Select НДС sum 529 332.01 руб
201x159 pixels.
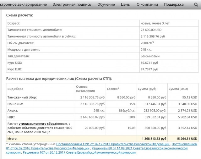155,117
